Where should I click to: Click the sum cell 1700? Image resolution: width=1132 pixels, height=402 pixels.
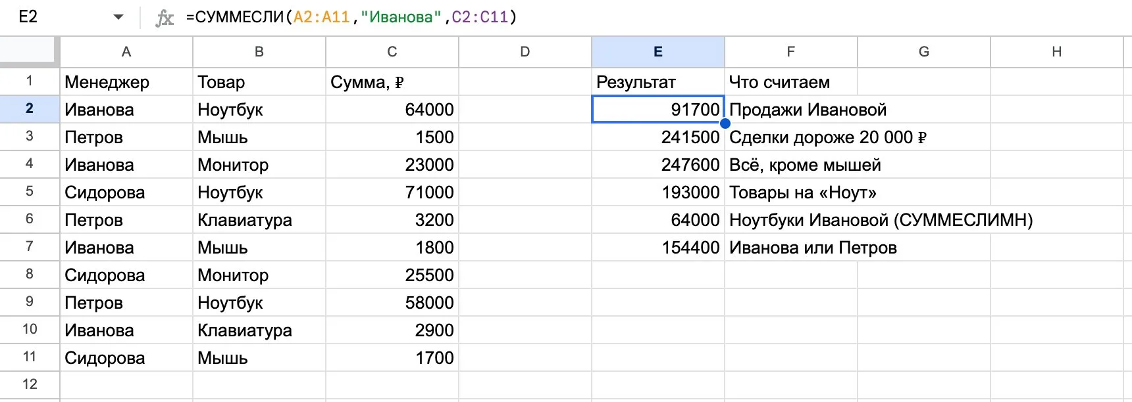[x=392, y=358]
